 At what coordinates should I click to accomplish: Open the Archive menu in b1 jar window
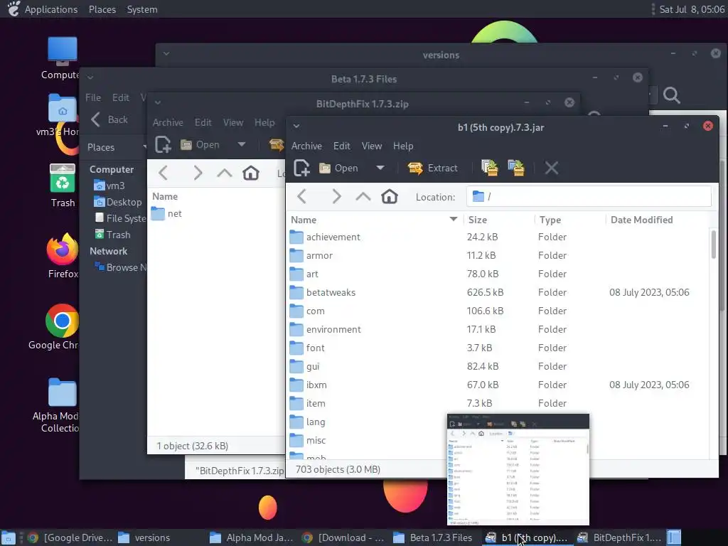(x=306, y=146)
